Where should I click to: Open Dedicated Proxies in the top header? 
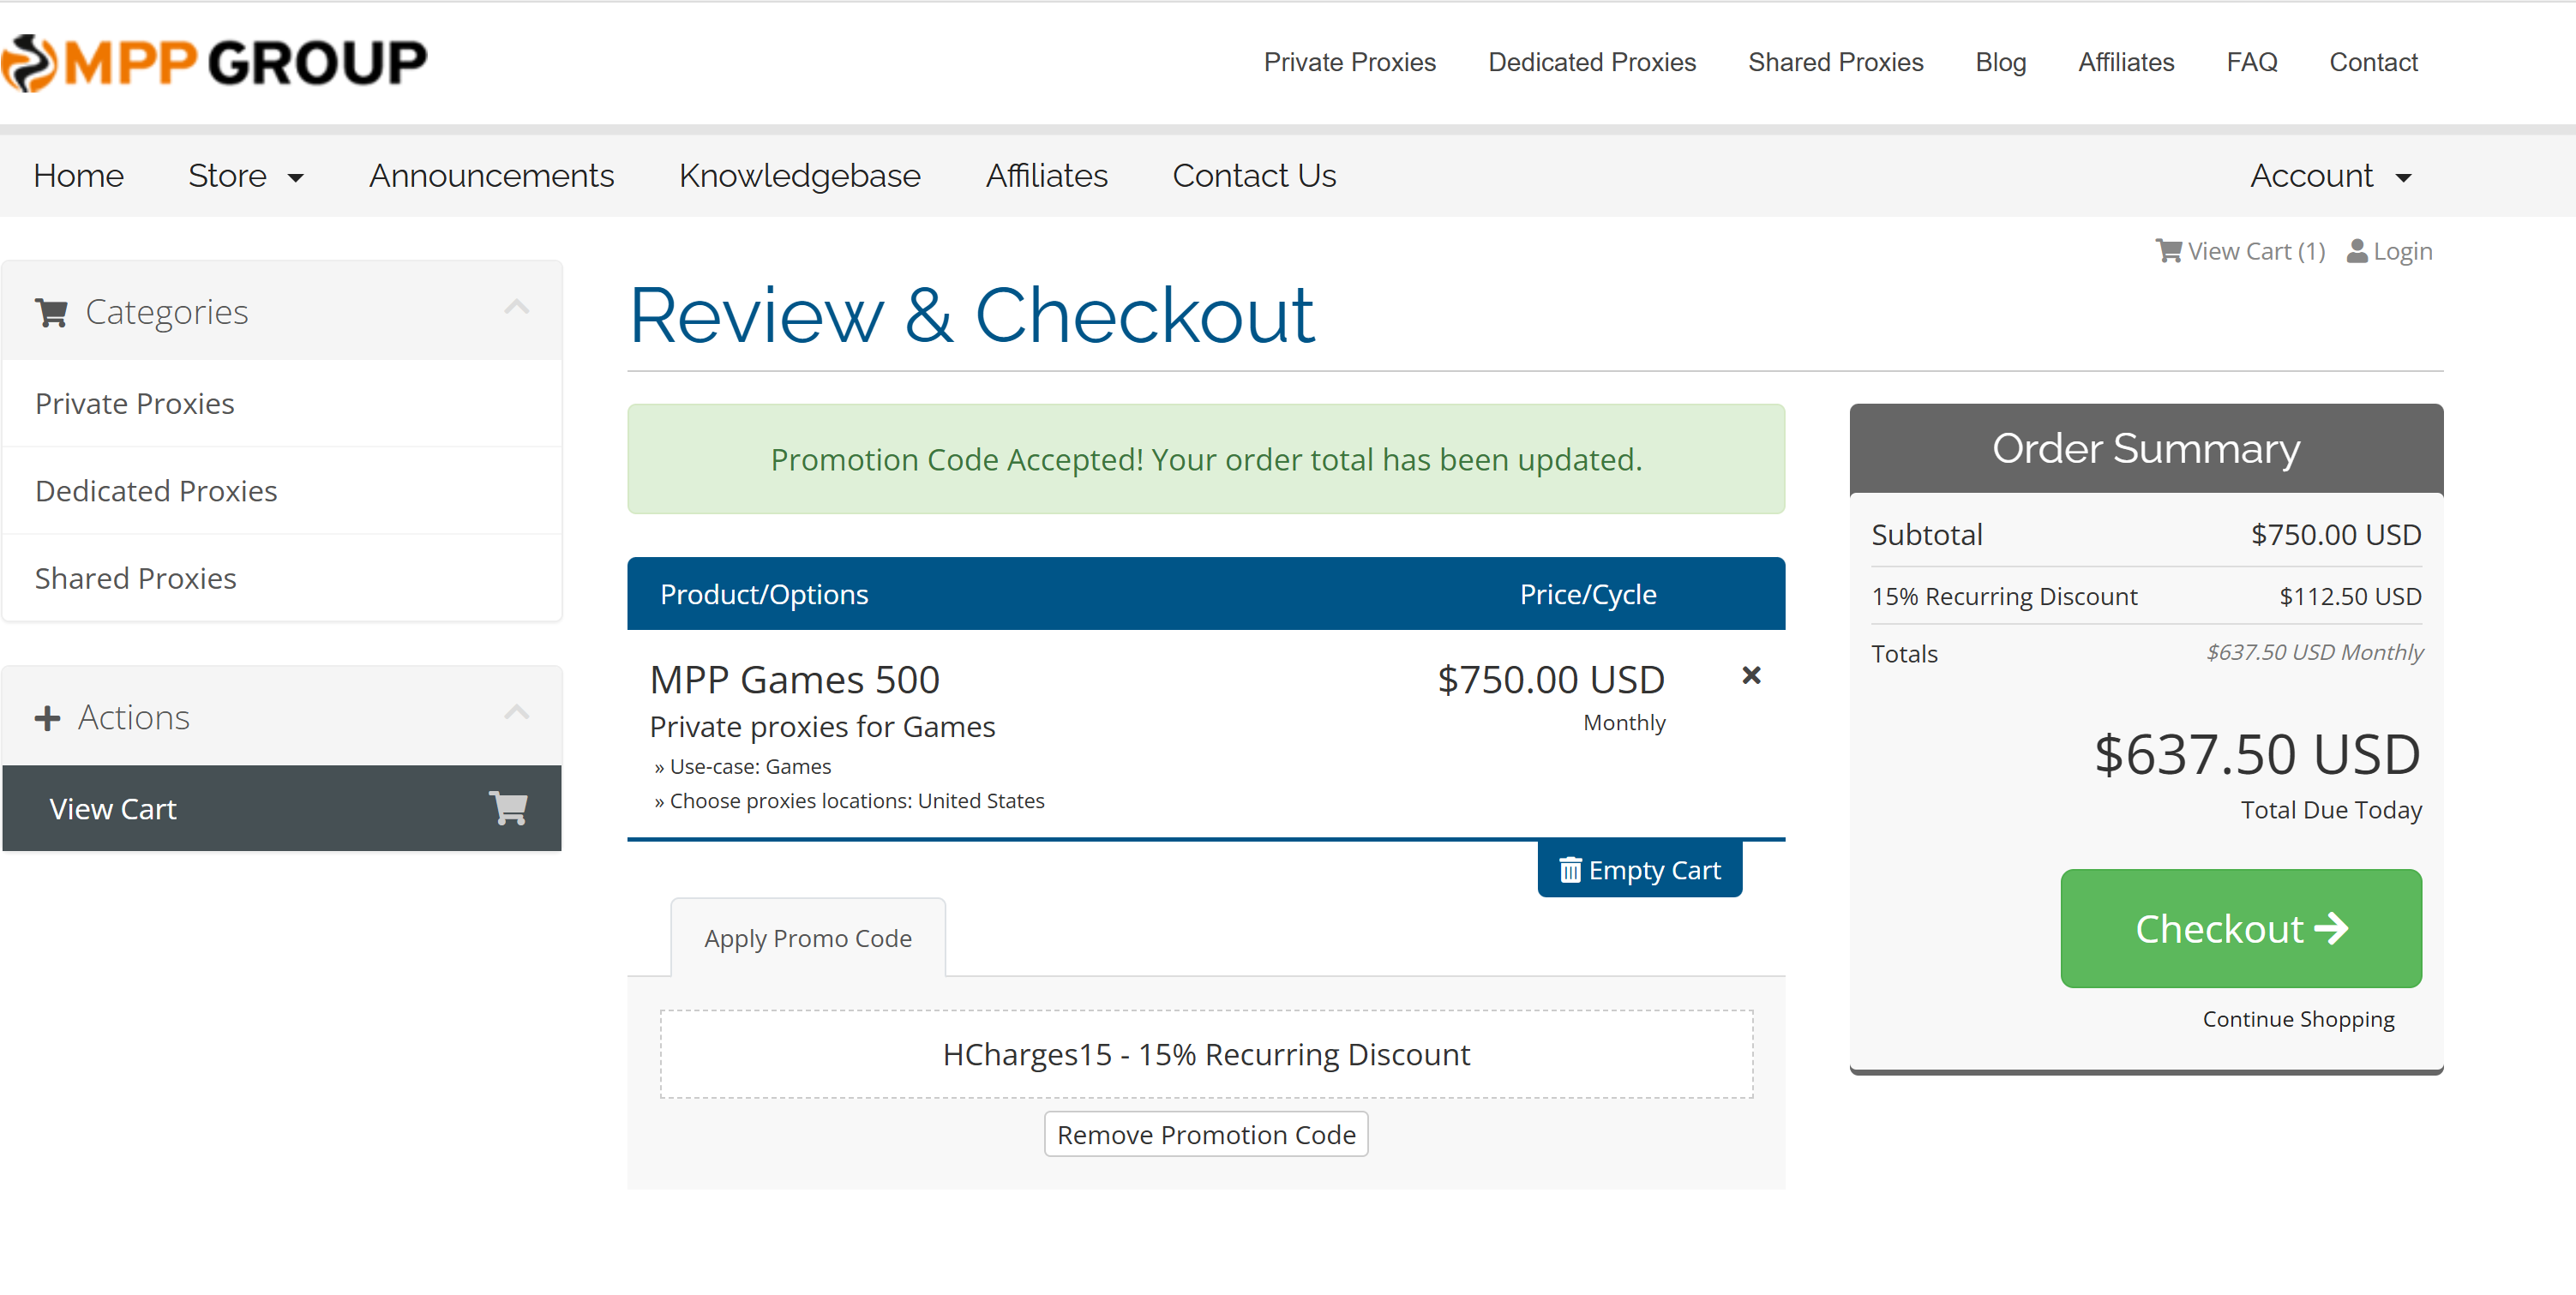[x=1591, y=62]
